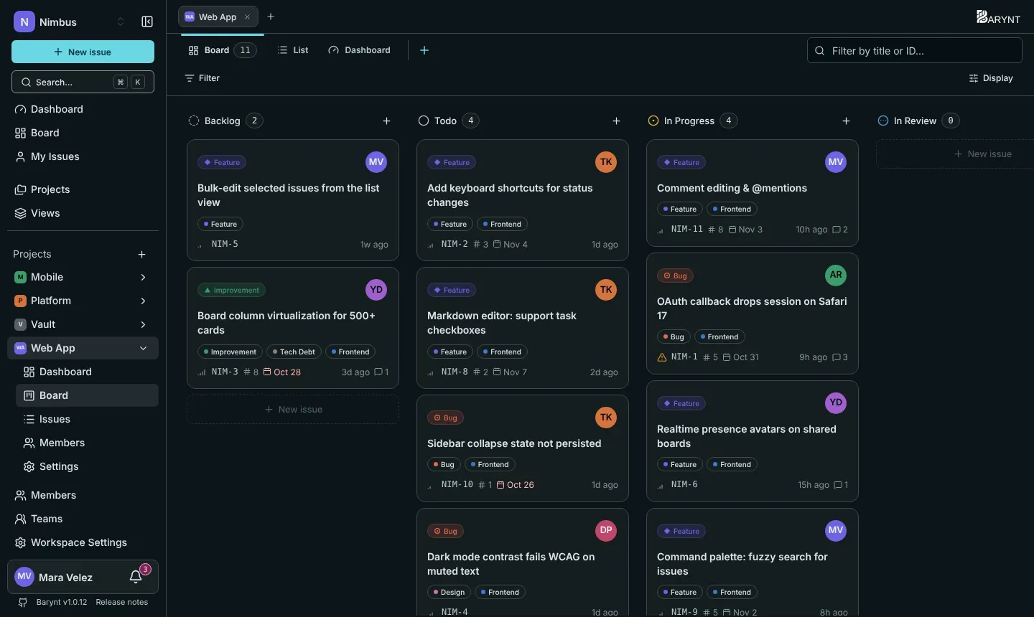Open the sidebar Search box
1034x617 pixels.
pos(83,82)
